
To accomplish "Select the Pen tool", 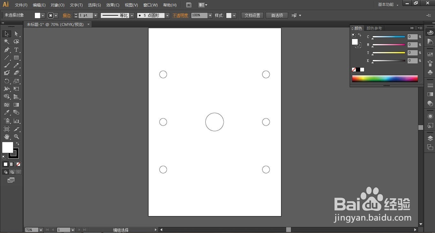I will tap(7, 50).
